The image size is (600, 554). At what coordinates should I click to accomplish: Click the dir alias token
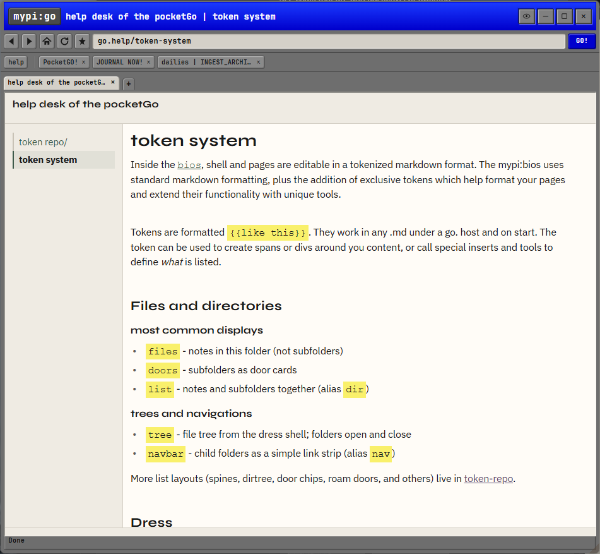tap(355, 389)
